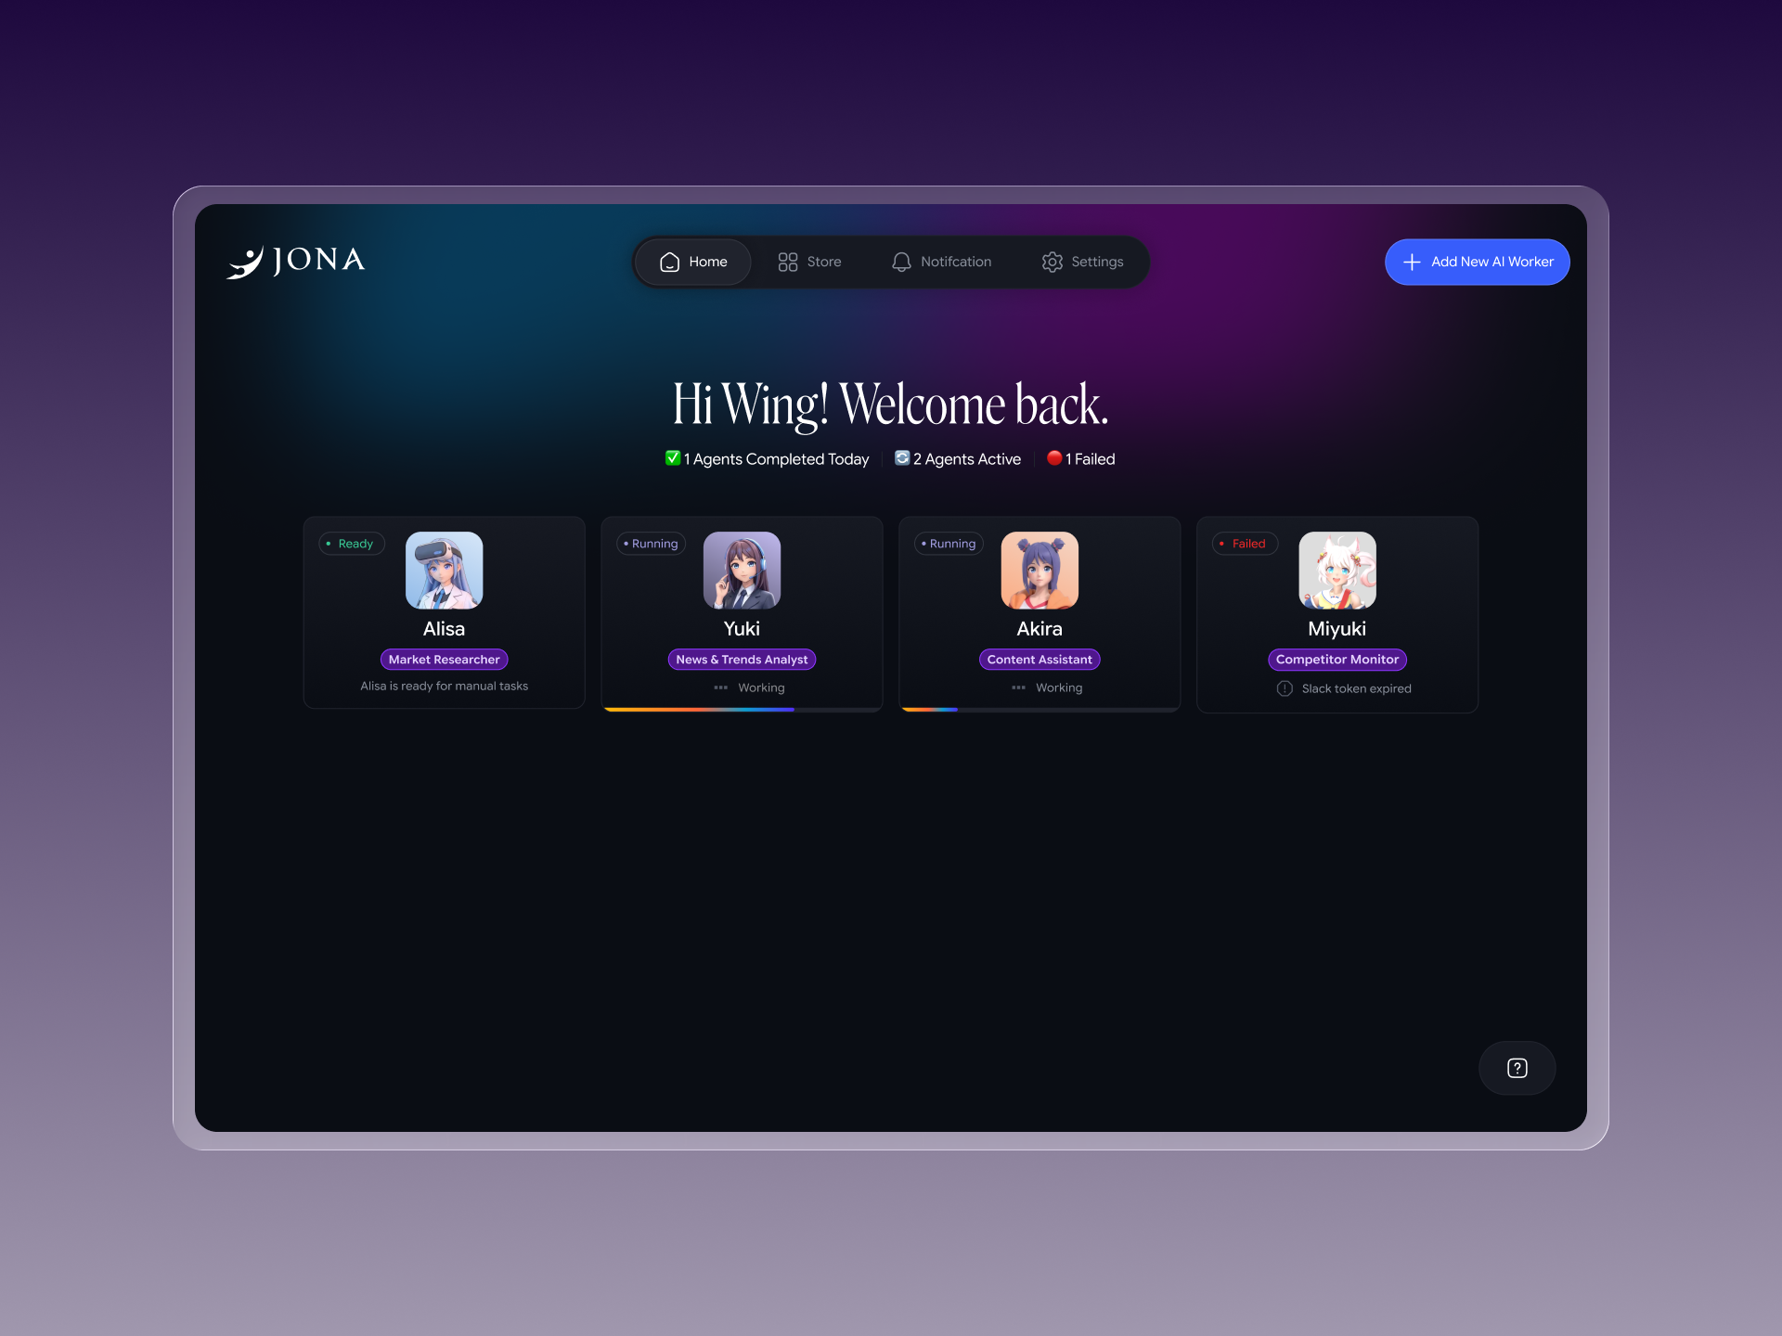1782x1336 pixels.
Task: Click the green check Agents Completed icon
Action: (x=673, y=458)
